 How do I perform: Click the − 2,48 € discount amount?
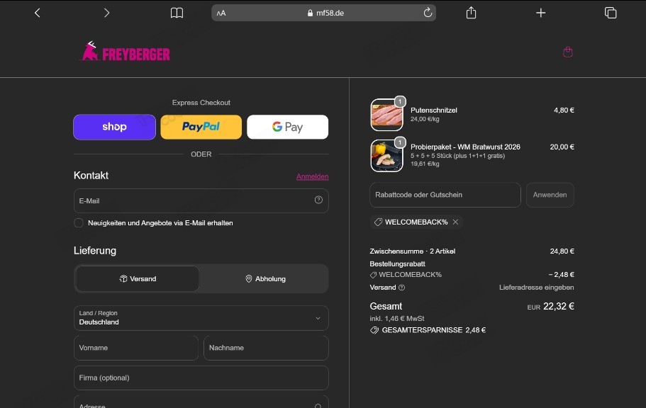tap(561, 275)
